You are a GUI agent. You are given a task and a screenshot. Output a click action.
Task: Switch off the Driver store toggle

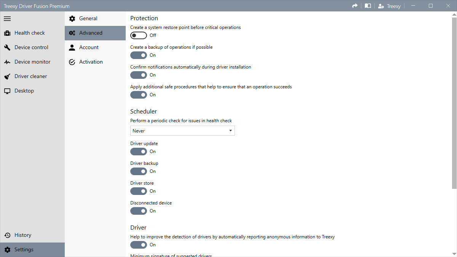138,191
